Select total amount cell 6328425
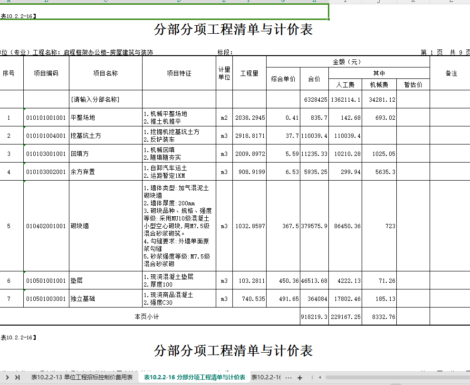Image resolution: width=470 pixels, height=385 pixels. [314, 99]
